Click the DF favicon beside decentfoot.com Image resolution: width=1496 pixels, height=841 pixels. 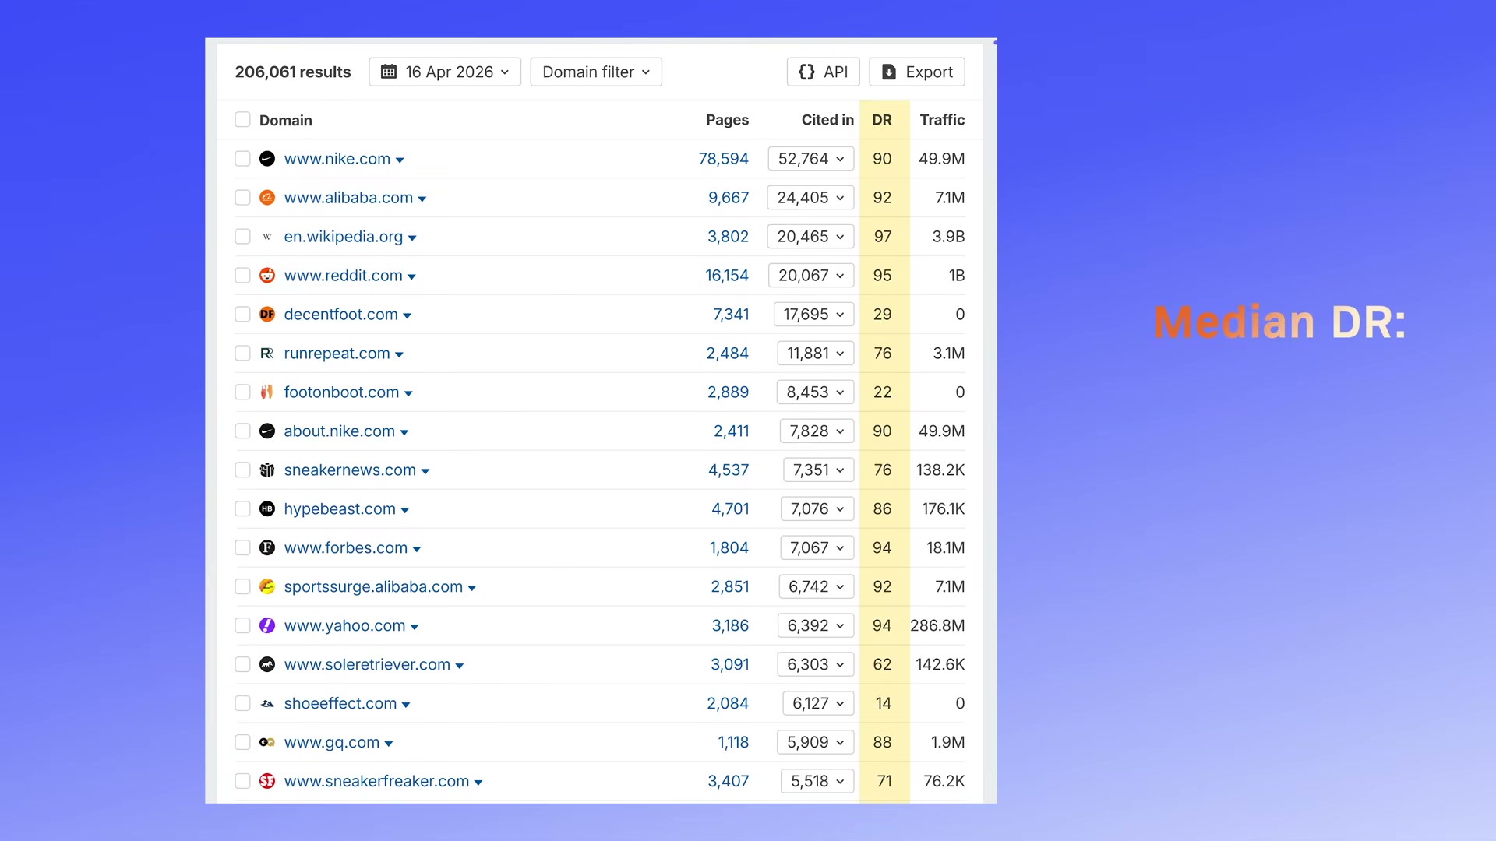pyautogui.click(x=267, y=315)
